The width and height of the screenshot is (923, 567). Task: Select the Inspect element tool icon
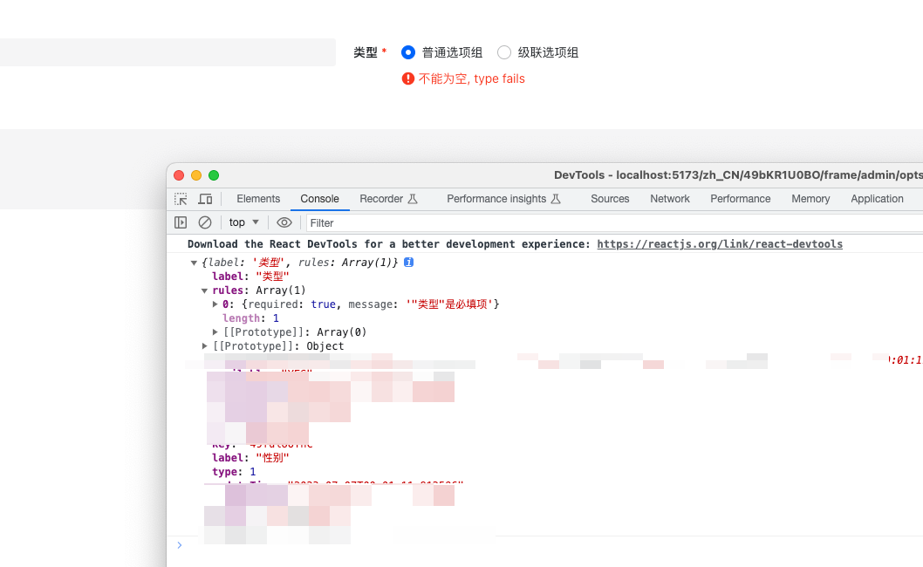181,199
